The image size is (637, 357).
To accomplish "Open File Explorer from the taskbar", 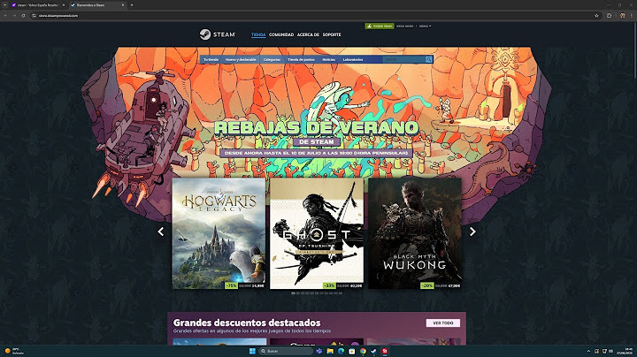I will tap(330, 351).
